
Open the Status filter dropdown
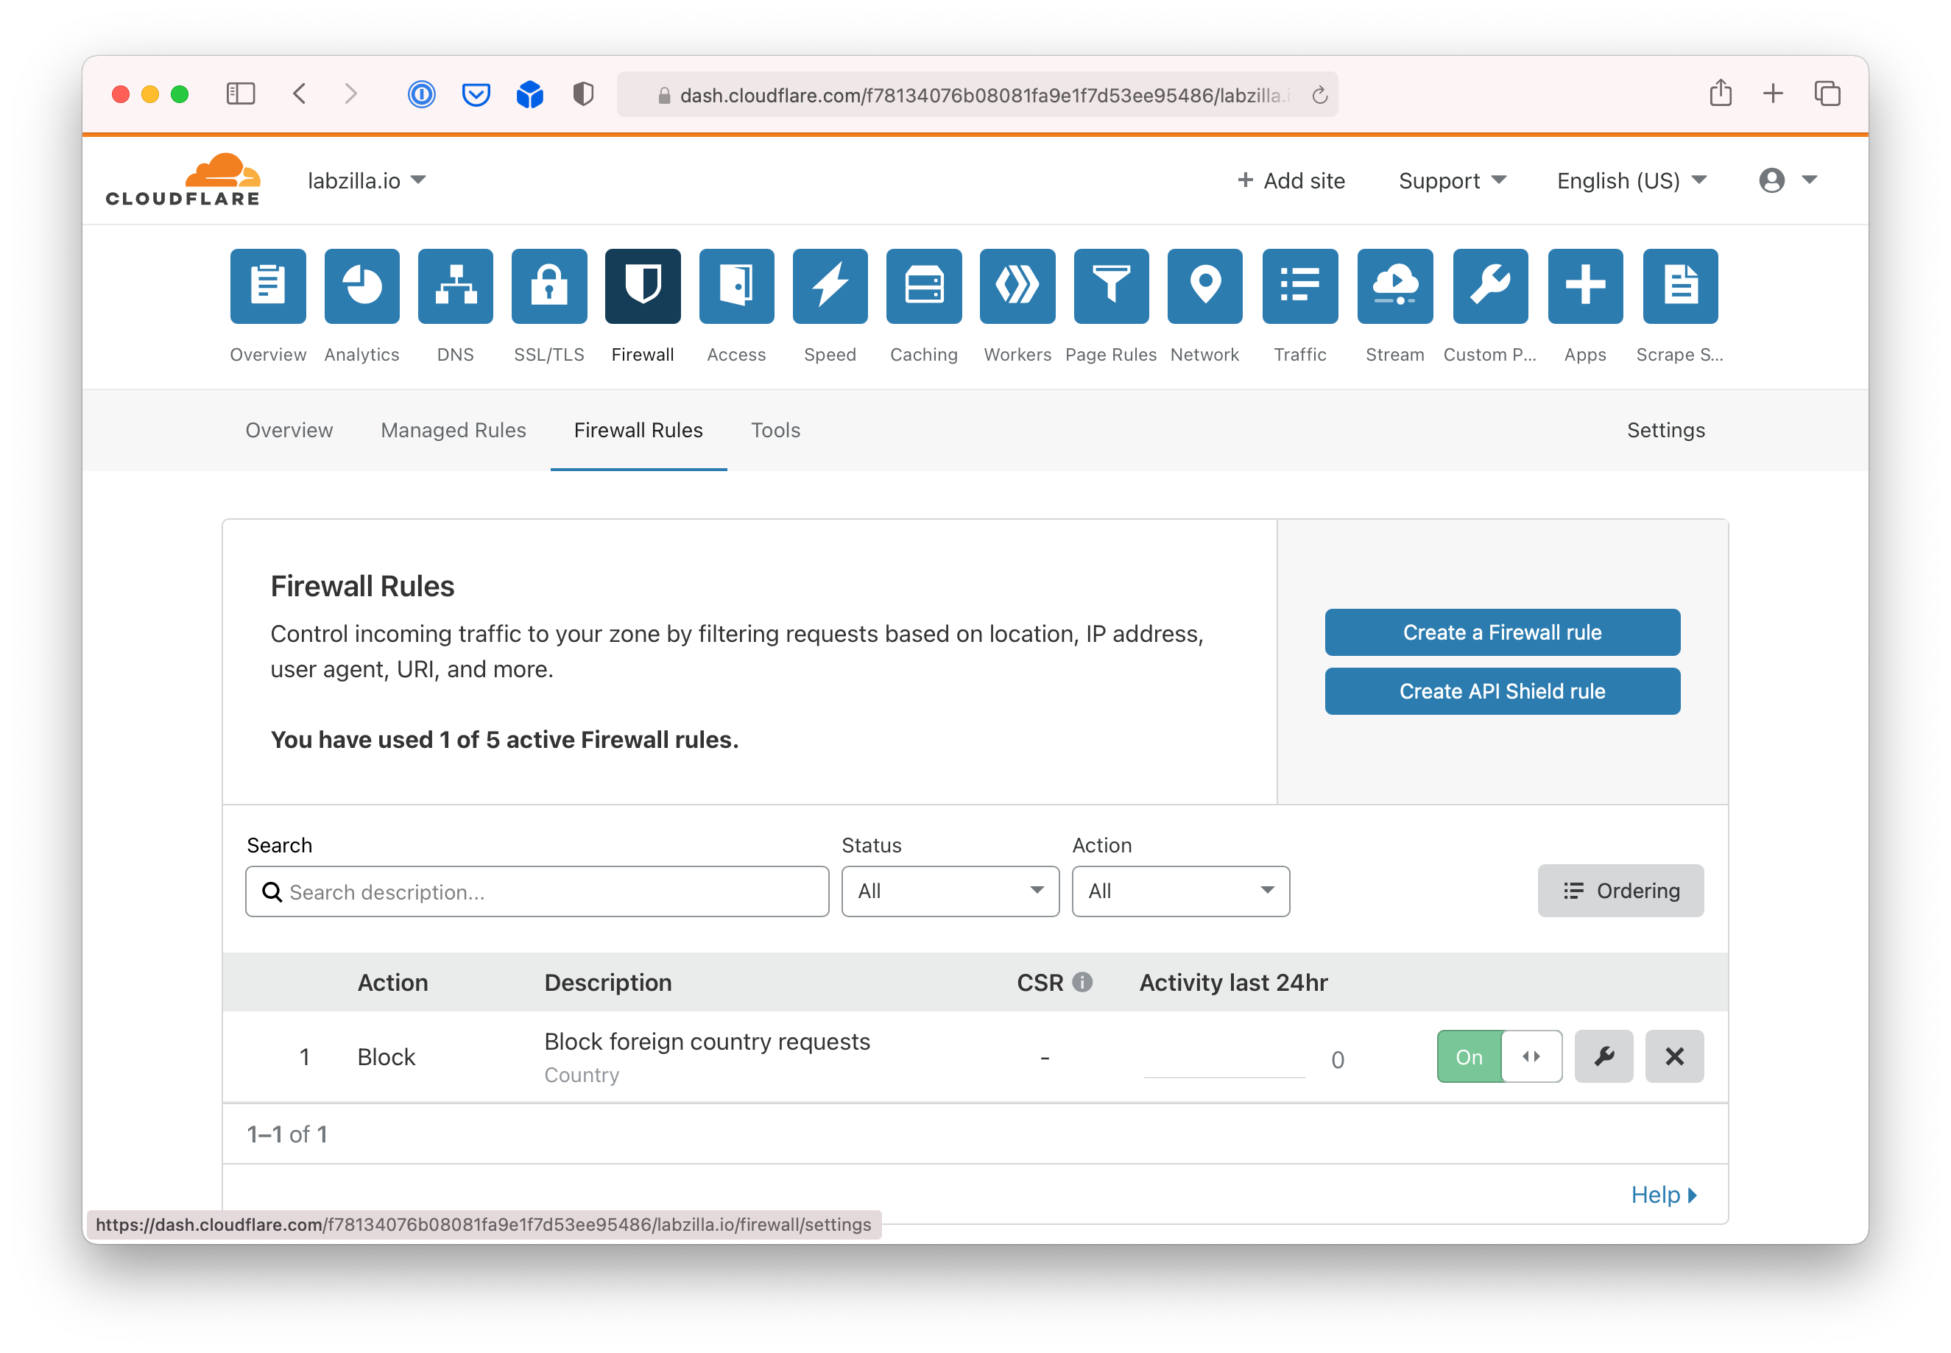(950, 891)
